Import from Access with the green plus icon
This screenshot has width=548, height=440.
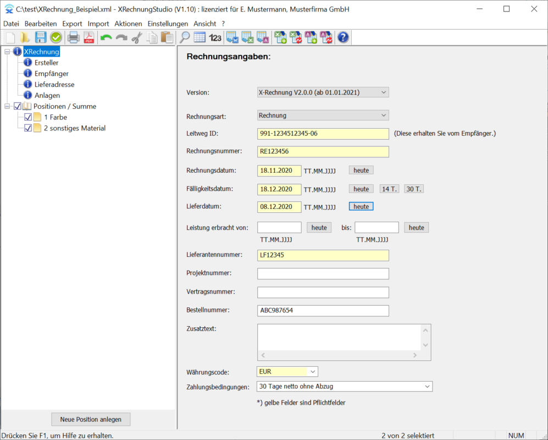pos(311,37)
